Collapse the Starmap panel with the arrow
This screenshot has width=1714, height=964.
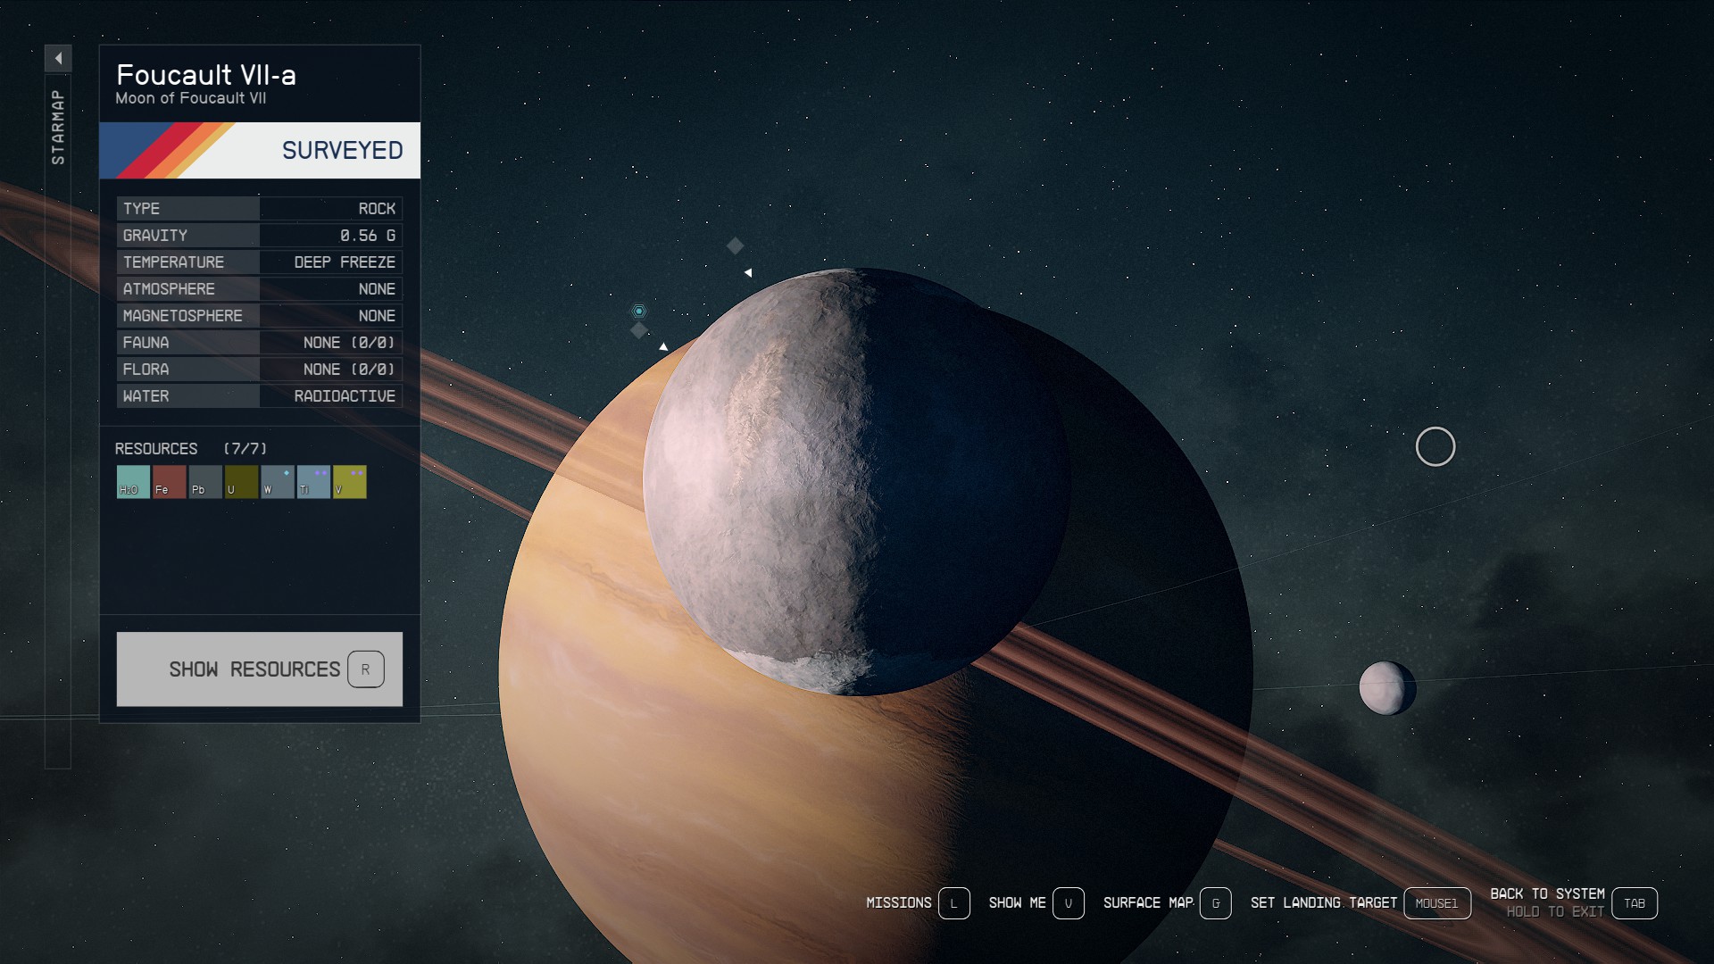coord(58,58)
